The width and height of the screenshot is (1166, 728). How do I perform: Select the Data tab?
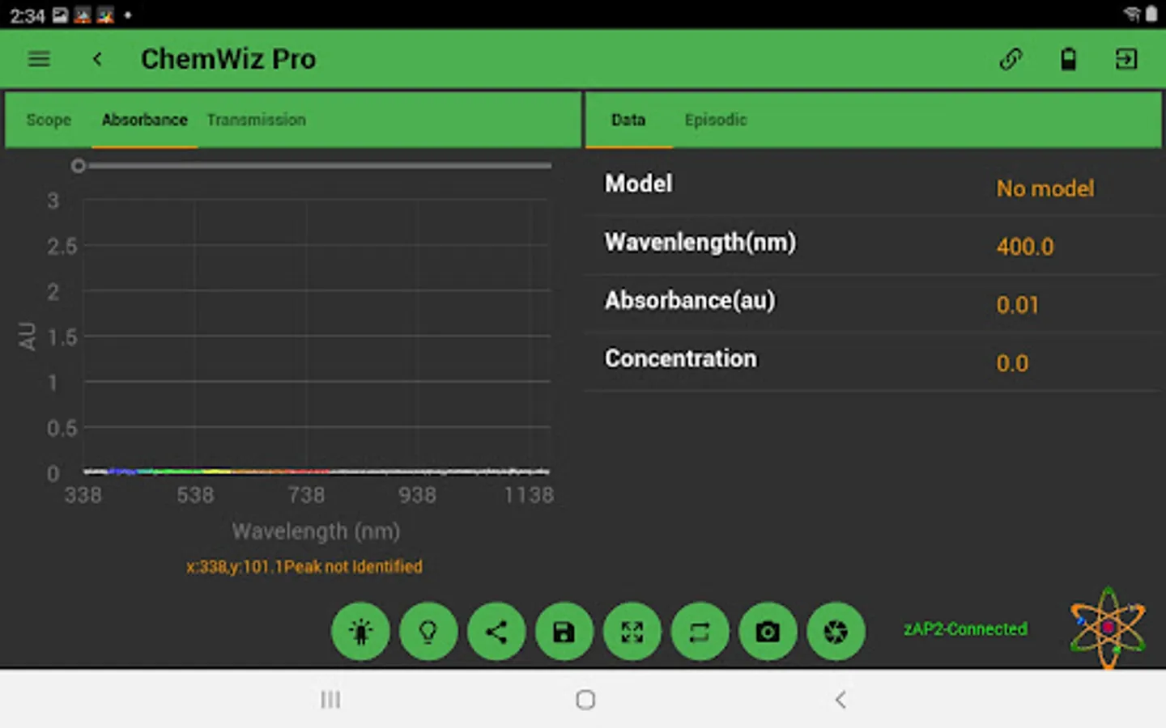[x=628, y=120]
